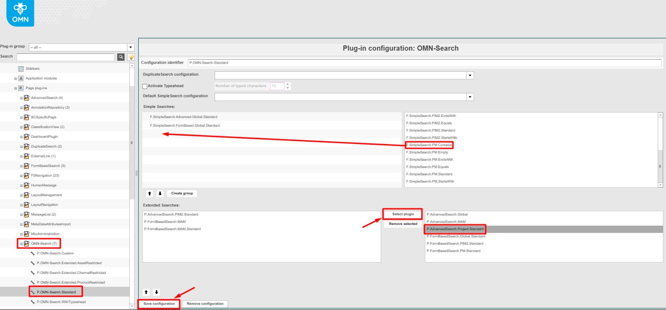Select P.AdvancedSearch.PIM2.Standard extended search
The height and width of the screenshot is (310, 666).
tap(171, 215)
